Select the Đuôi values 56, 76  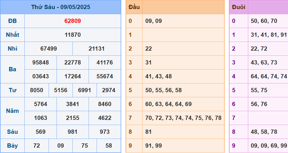(259, 104)
